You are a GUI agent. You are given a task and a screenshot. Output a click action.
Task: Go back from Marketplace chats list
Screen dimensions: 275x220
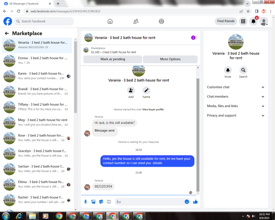(x=7, y=34)
